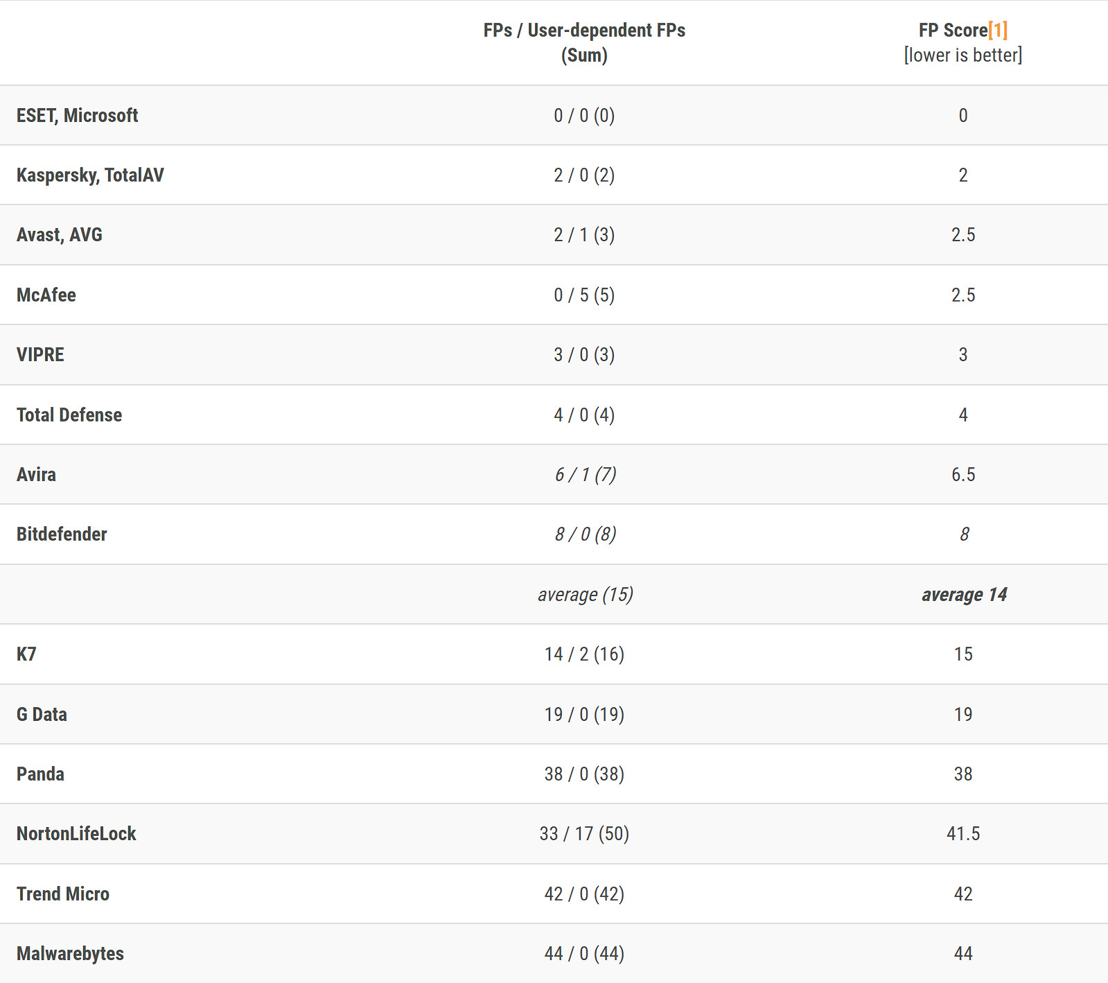Screen dimensions: 1108x983
Task: Click the Malwarebytes vendor name
Action: [x=70, y=954]
